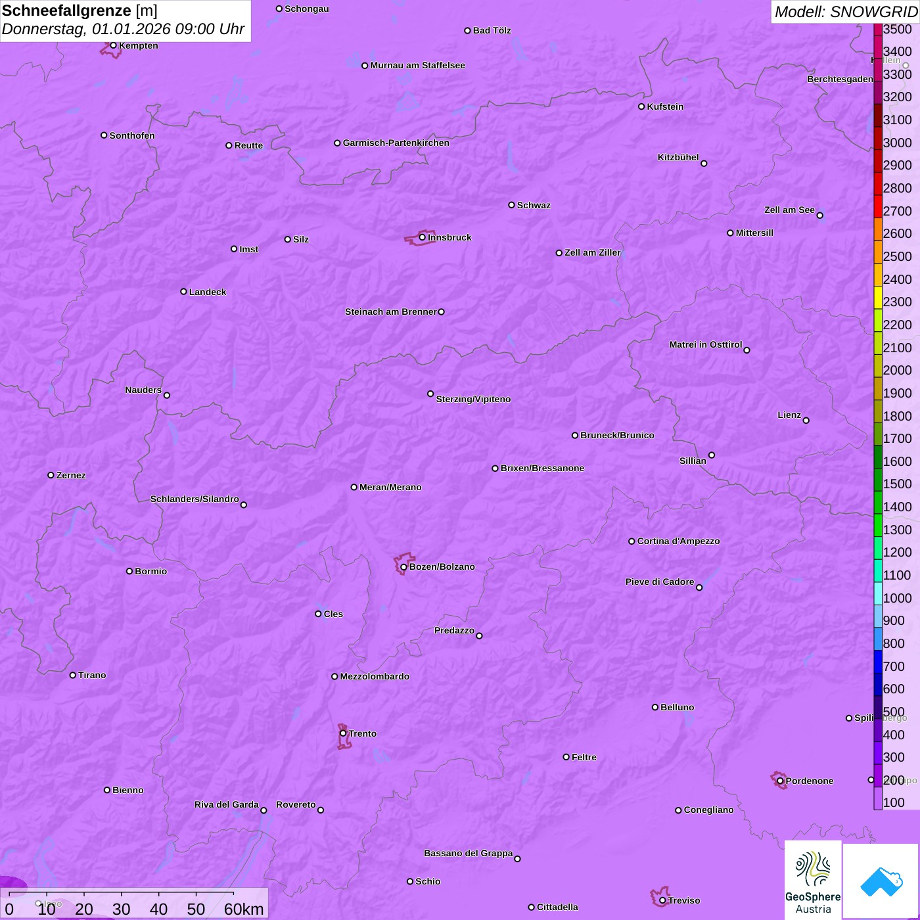
Task: Click the "Cortina d'Ampezzo" label
Action: point(679,541)
